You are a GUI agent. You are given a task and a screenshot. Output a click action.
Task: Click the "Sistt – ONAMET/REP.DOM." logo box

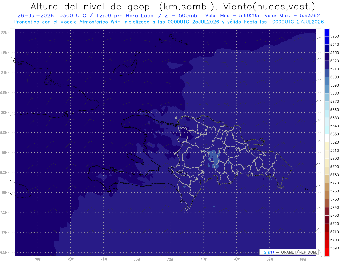coord(289,252)
